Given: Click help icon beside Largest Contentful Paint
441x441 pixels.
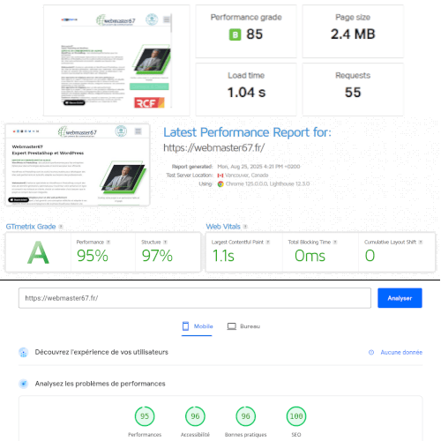Looking at the screenshot, I should (x=268, y=242).
